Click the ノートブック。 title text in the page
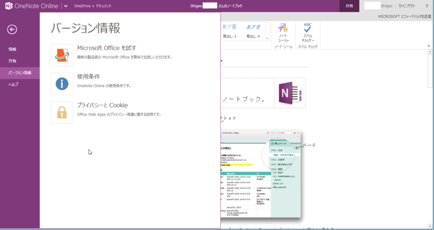This screenshot has width=434, height=230. coord(244,99)
